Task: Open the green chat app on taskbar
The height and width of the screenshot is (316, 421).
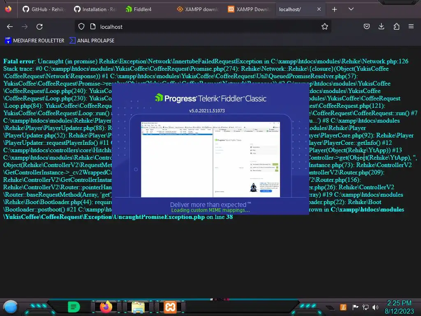Action: click(x=74, y=307)
